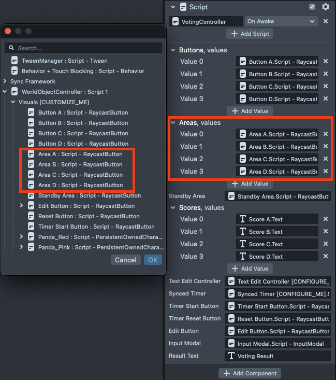Collapse the Visuals [CUSTOMIZE_ME] node
The image size is (336, 380).
point(13,102)
